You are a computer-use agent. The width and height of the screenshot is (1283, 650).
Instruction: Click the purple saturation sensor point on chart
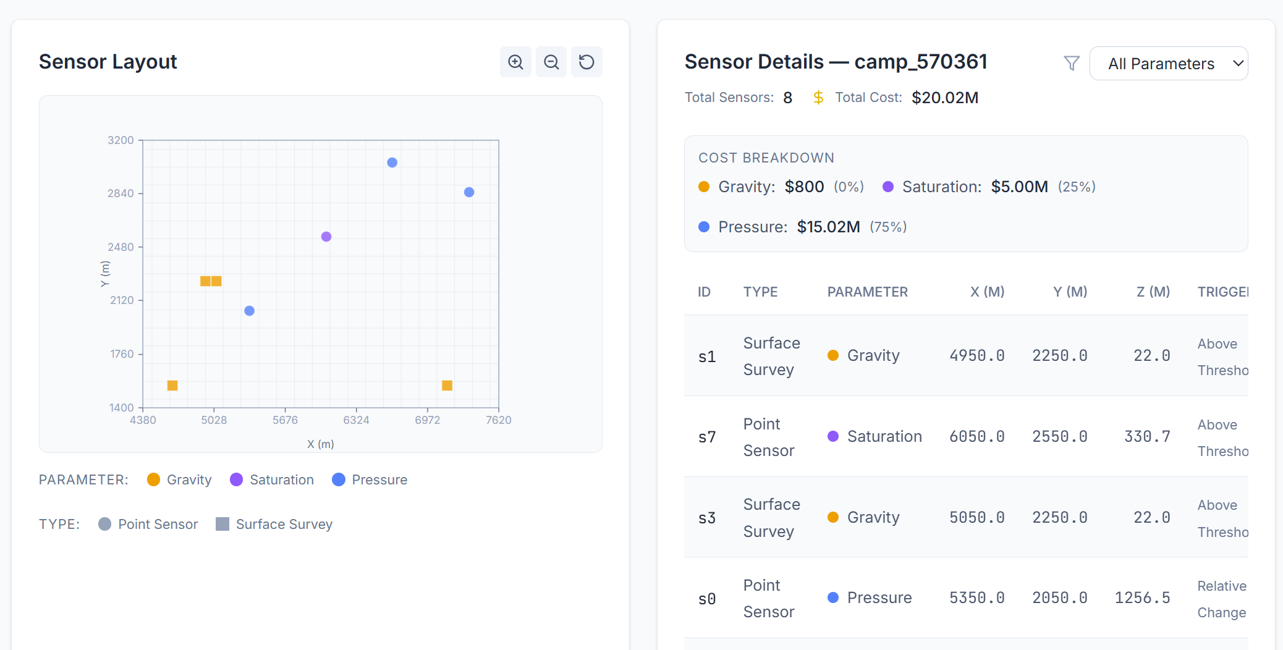click(326, 237)
